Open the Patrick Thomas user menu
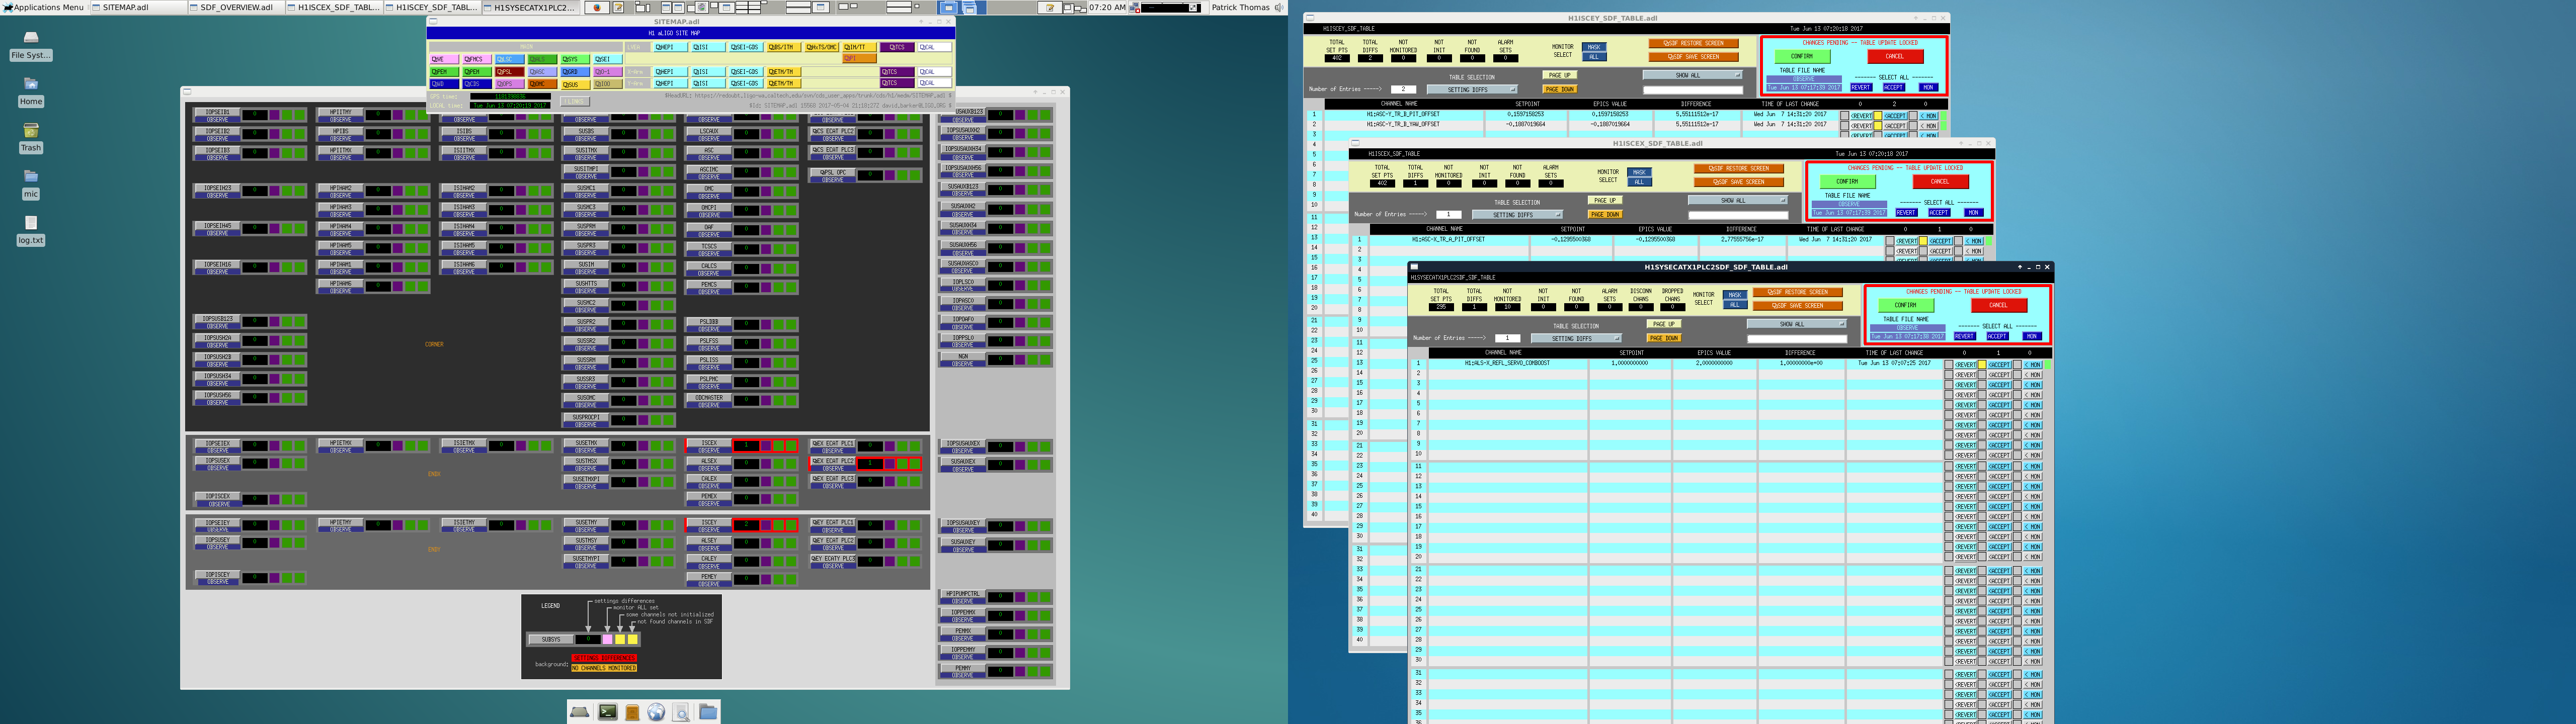 pyautogui.click(x=1240, y=7)
